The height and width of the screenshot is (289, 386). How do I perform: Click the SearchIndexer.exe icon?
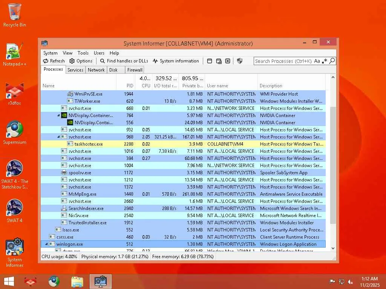click(64, 208)
